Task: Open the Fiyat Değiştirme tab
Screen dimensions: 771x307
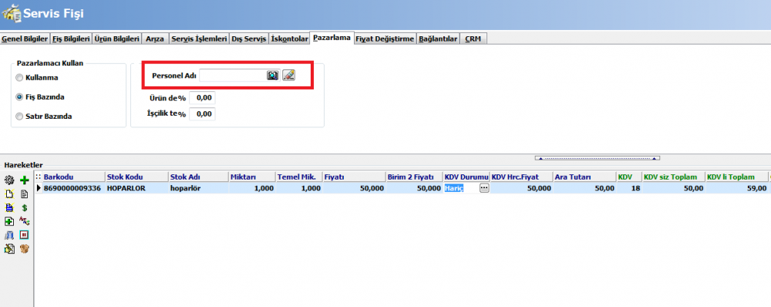Action: pyautogui.click(x=385, y=39)
